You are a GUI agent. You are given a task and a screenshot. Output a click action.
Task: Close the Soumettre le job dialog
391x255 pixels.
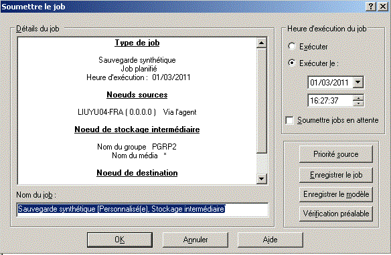[383, 6]
